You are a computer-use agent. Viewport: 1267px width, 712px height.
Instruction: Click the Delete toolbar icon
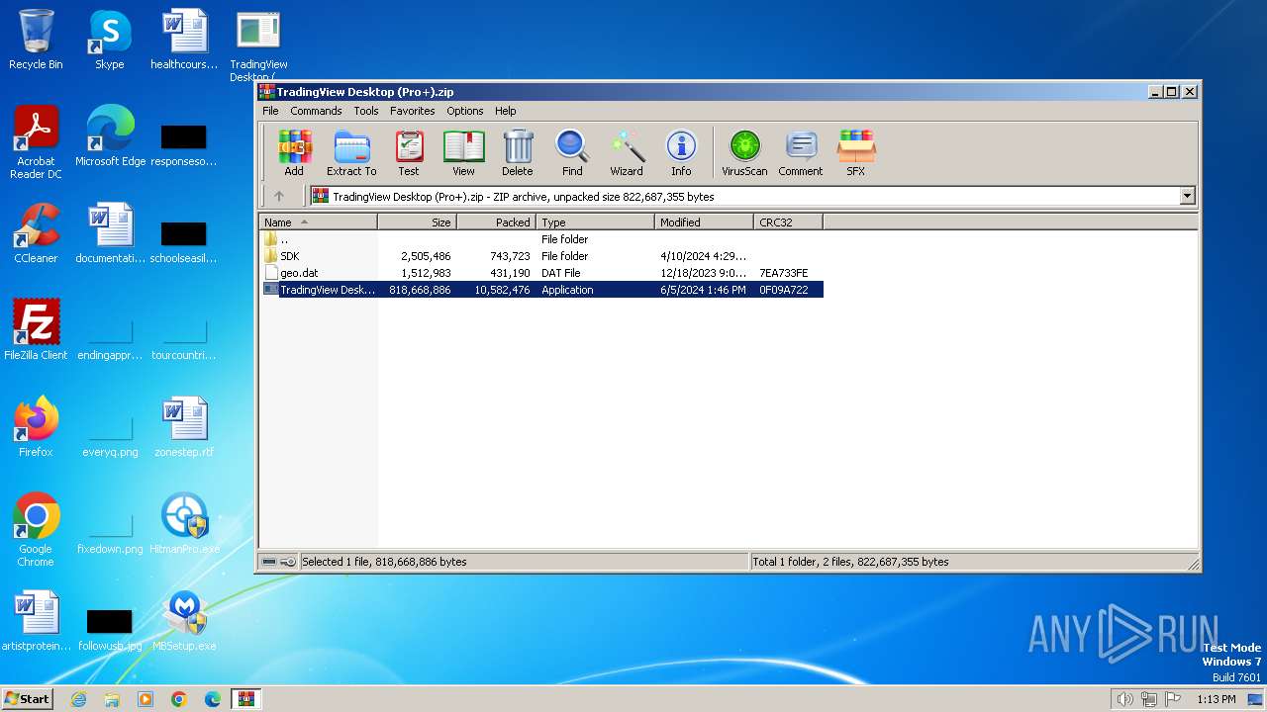click(517, 152)
